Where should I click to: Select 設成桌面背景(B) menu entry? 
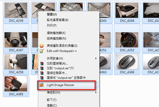58,20
